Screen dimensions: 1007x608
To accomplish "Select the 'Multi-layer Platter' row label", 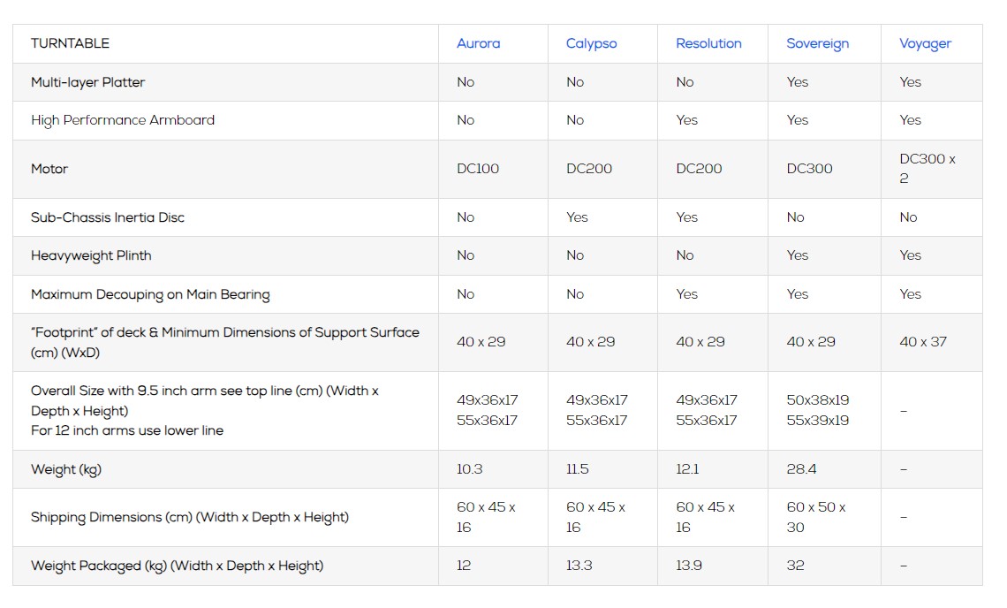I will (x=88, y=82).
